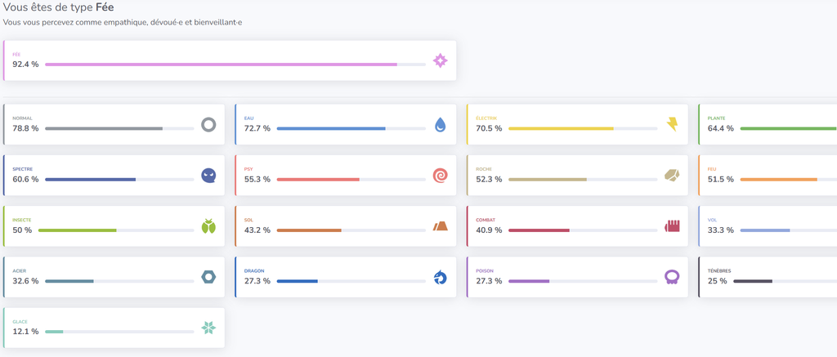Click the Spectre ghost icon

click(x=208, y=176)
